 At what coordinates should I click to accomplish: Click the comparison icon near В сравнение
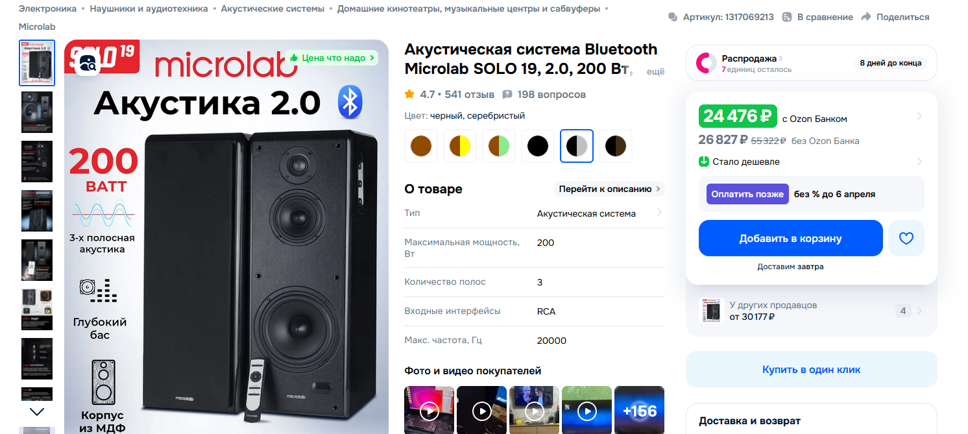pyautogui.click(x=787, y=17)
